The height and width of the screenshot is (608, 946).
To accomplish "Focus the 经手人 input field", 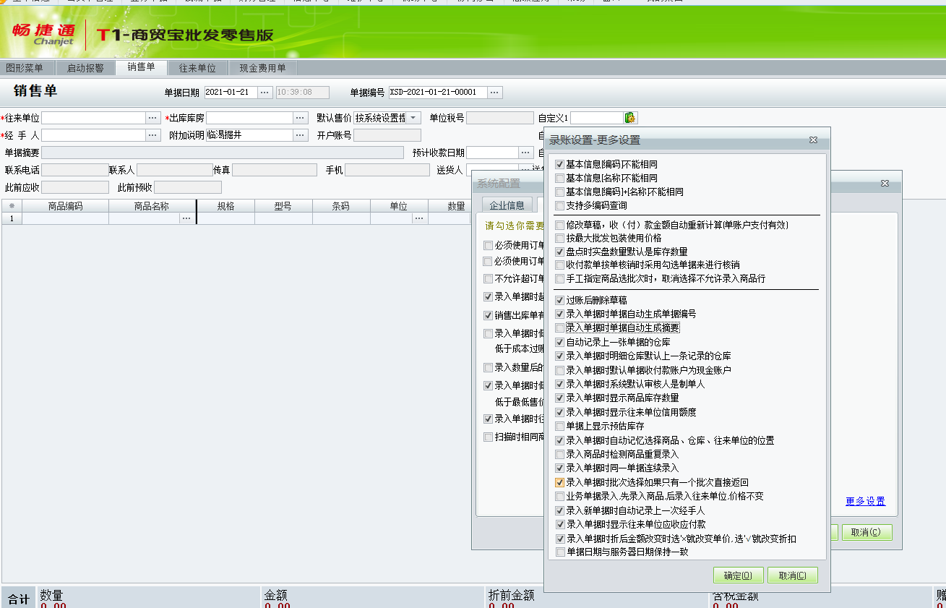I will click(94, 135).
